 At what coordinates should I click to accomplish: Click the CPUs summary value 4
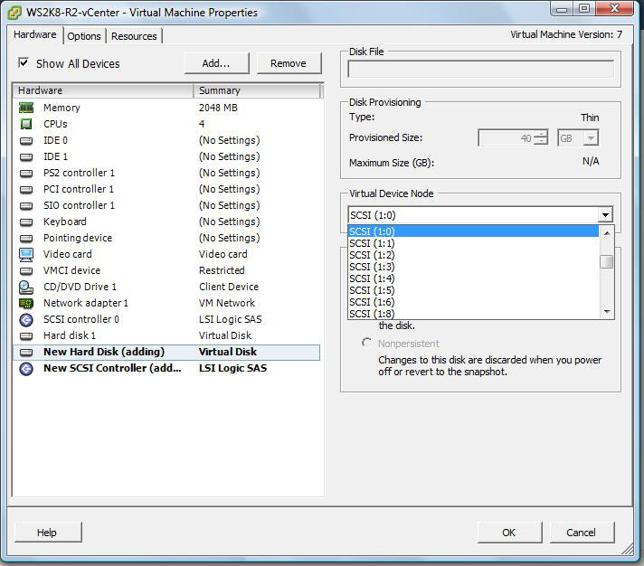[202, 124]
